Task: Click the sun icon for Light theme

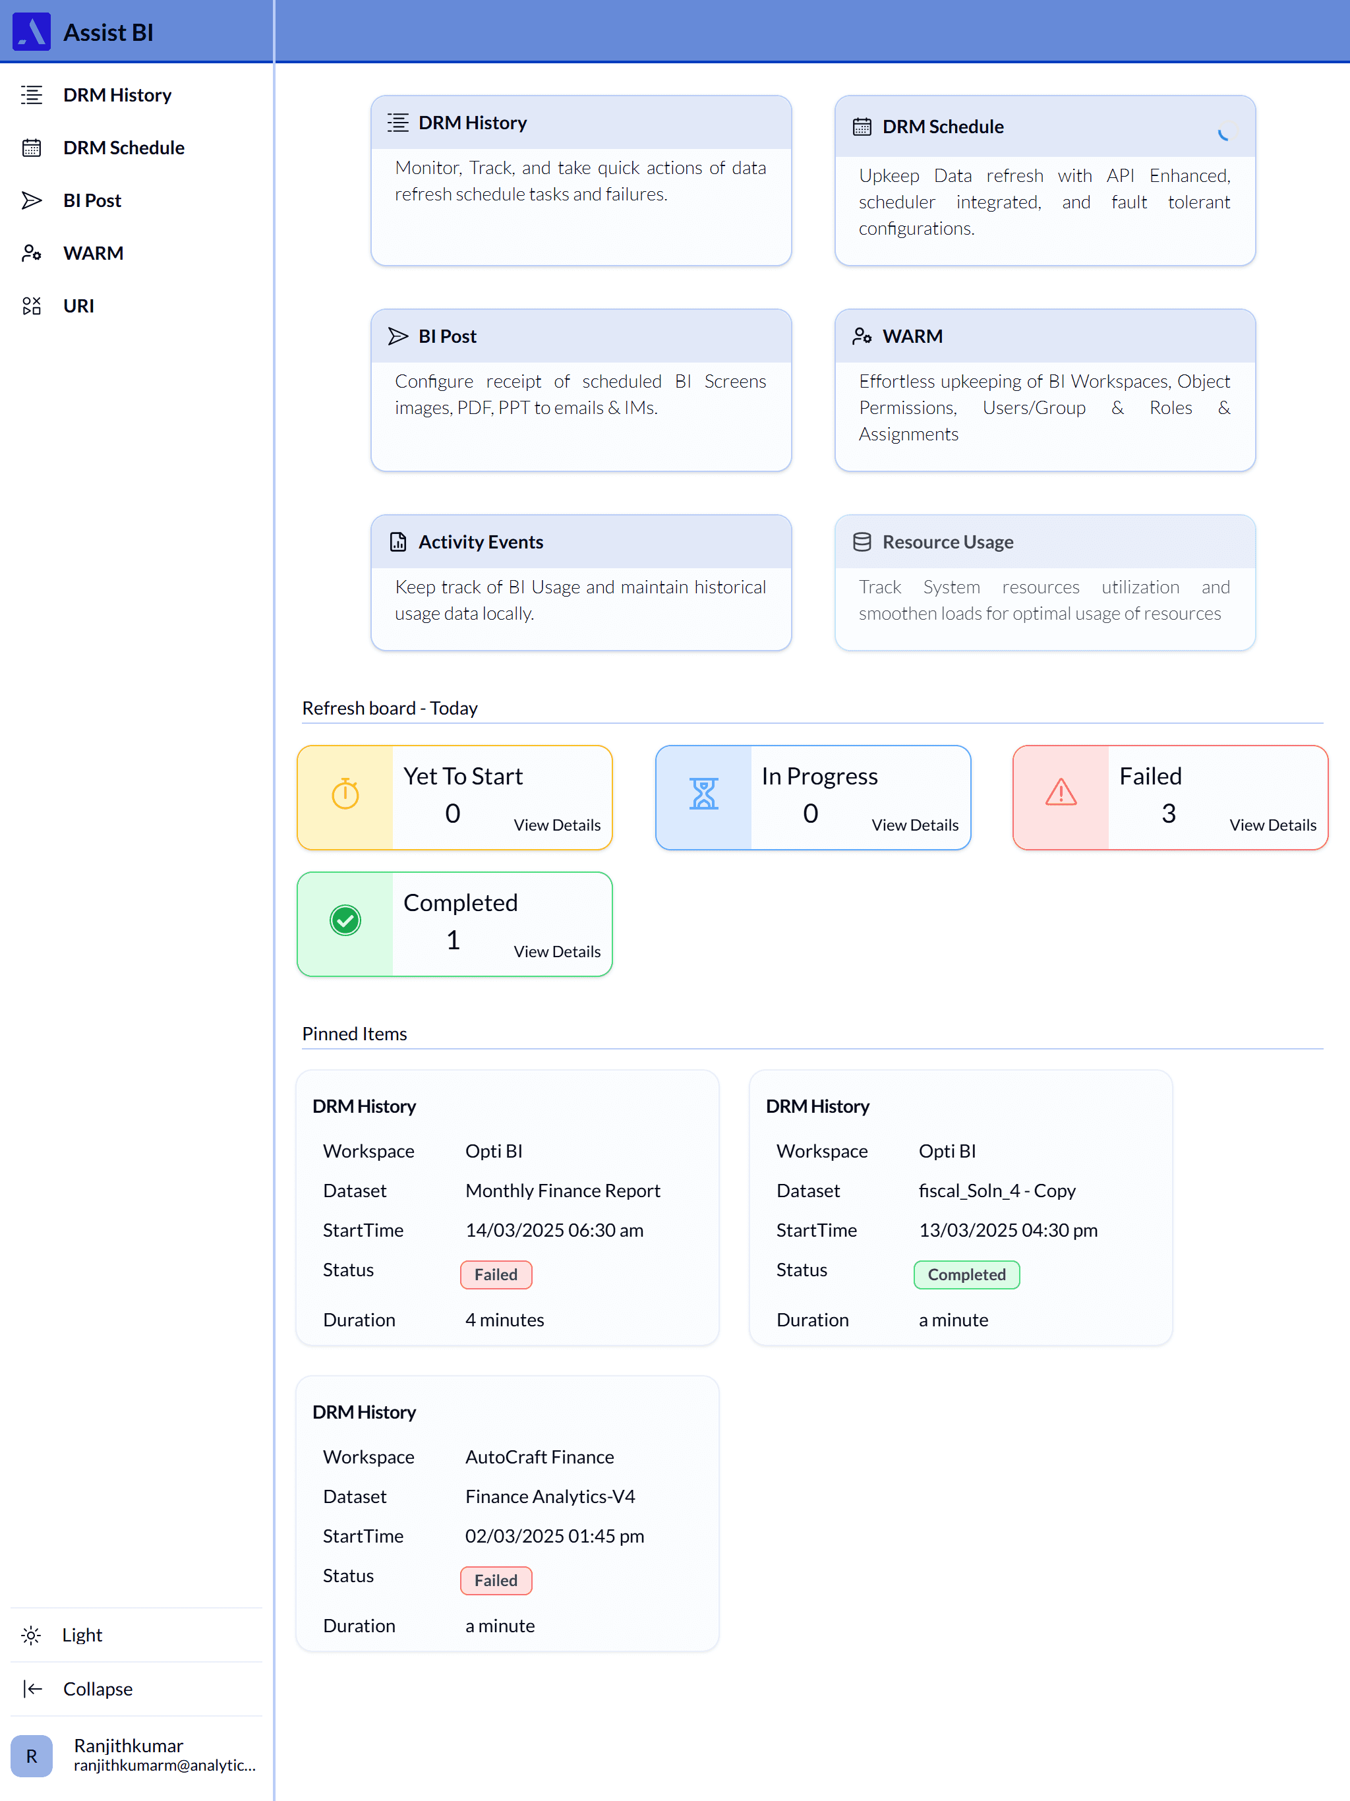Action: [x=32, y=1636]
